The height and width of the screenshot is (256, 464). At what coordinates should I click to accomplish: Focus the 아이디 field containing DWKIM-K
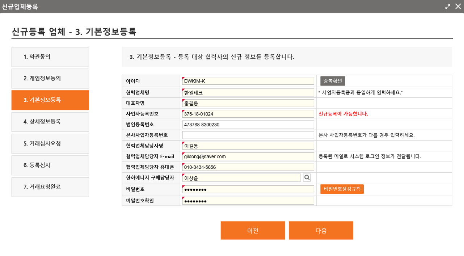coord(248,81)
